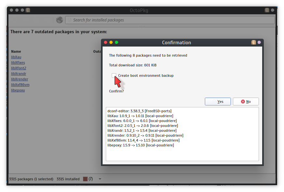The image size is (284, 192).
Task: Click the purple dot in Confirmation title bar
Action: coord(259,43)
